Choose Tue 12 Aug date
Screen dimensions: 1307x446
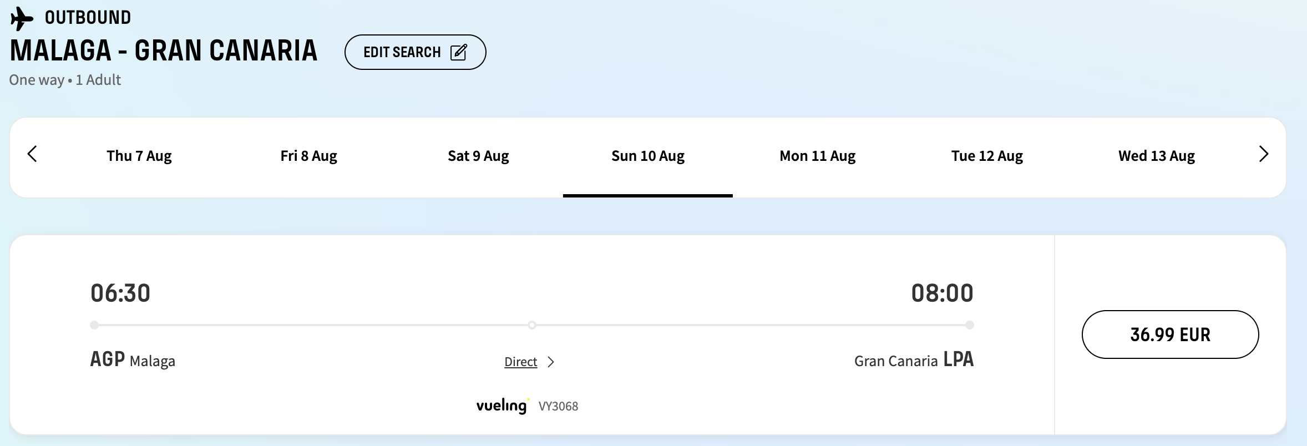987,156
